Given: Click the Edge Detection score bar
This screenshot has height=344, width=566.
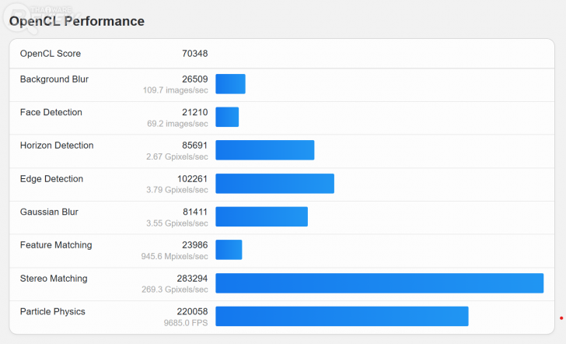Looking at the screenshot, I should (275, 184).
